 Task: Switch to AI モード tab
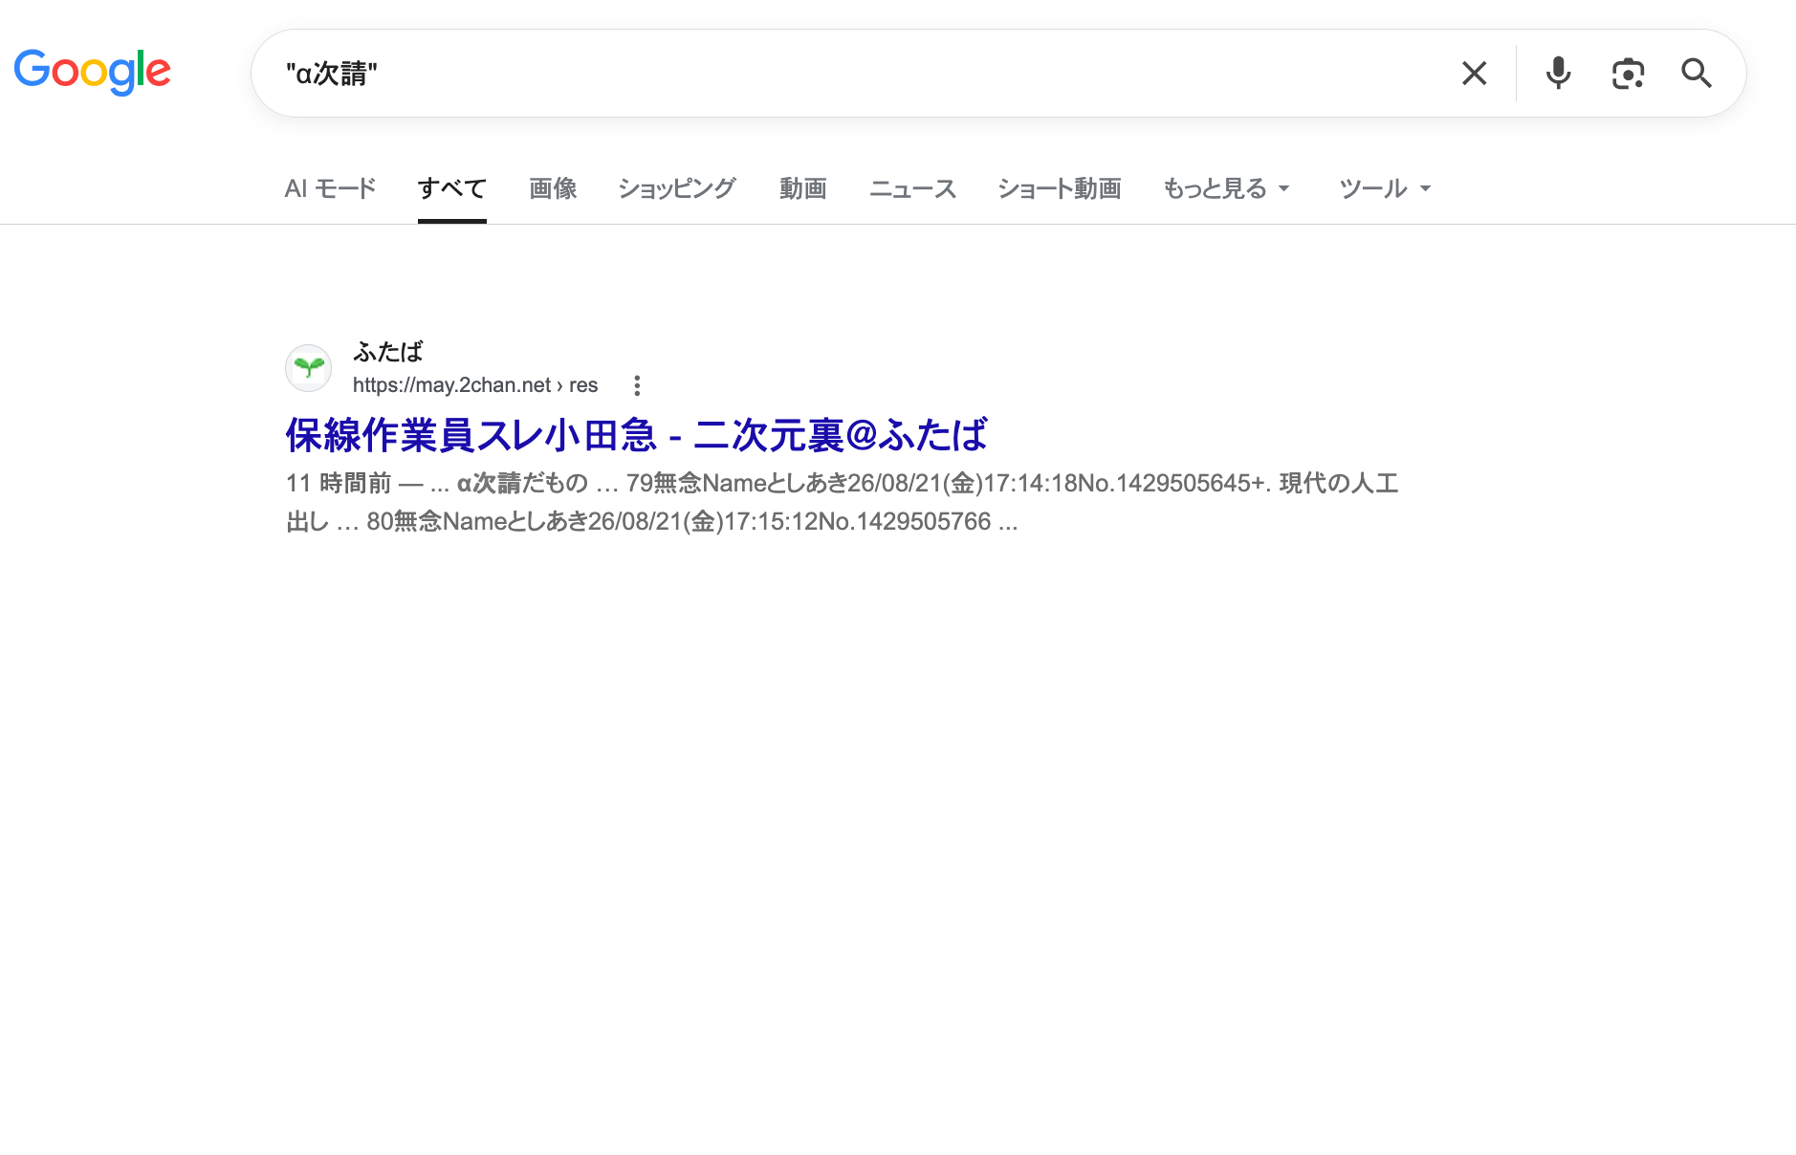coord(330,188)
